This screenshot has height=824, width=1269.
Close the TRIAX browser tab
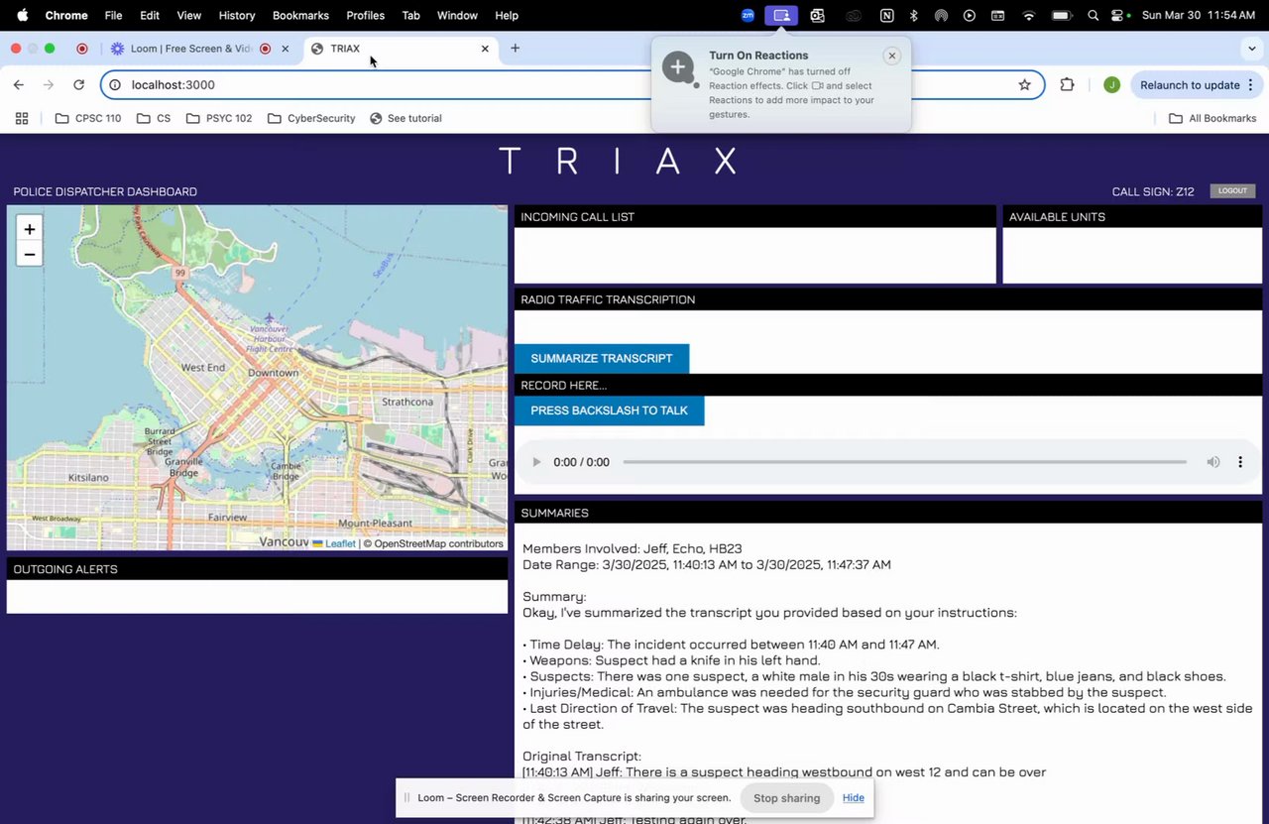[485, 49]
